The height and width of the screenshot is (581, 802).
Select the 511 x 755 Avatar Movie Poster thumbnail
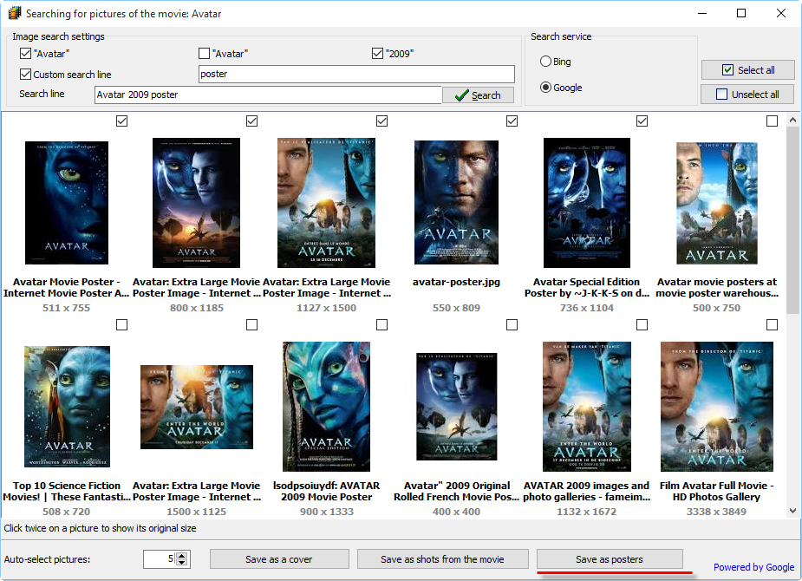[x=67, y=203]
